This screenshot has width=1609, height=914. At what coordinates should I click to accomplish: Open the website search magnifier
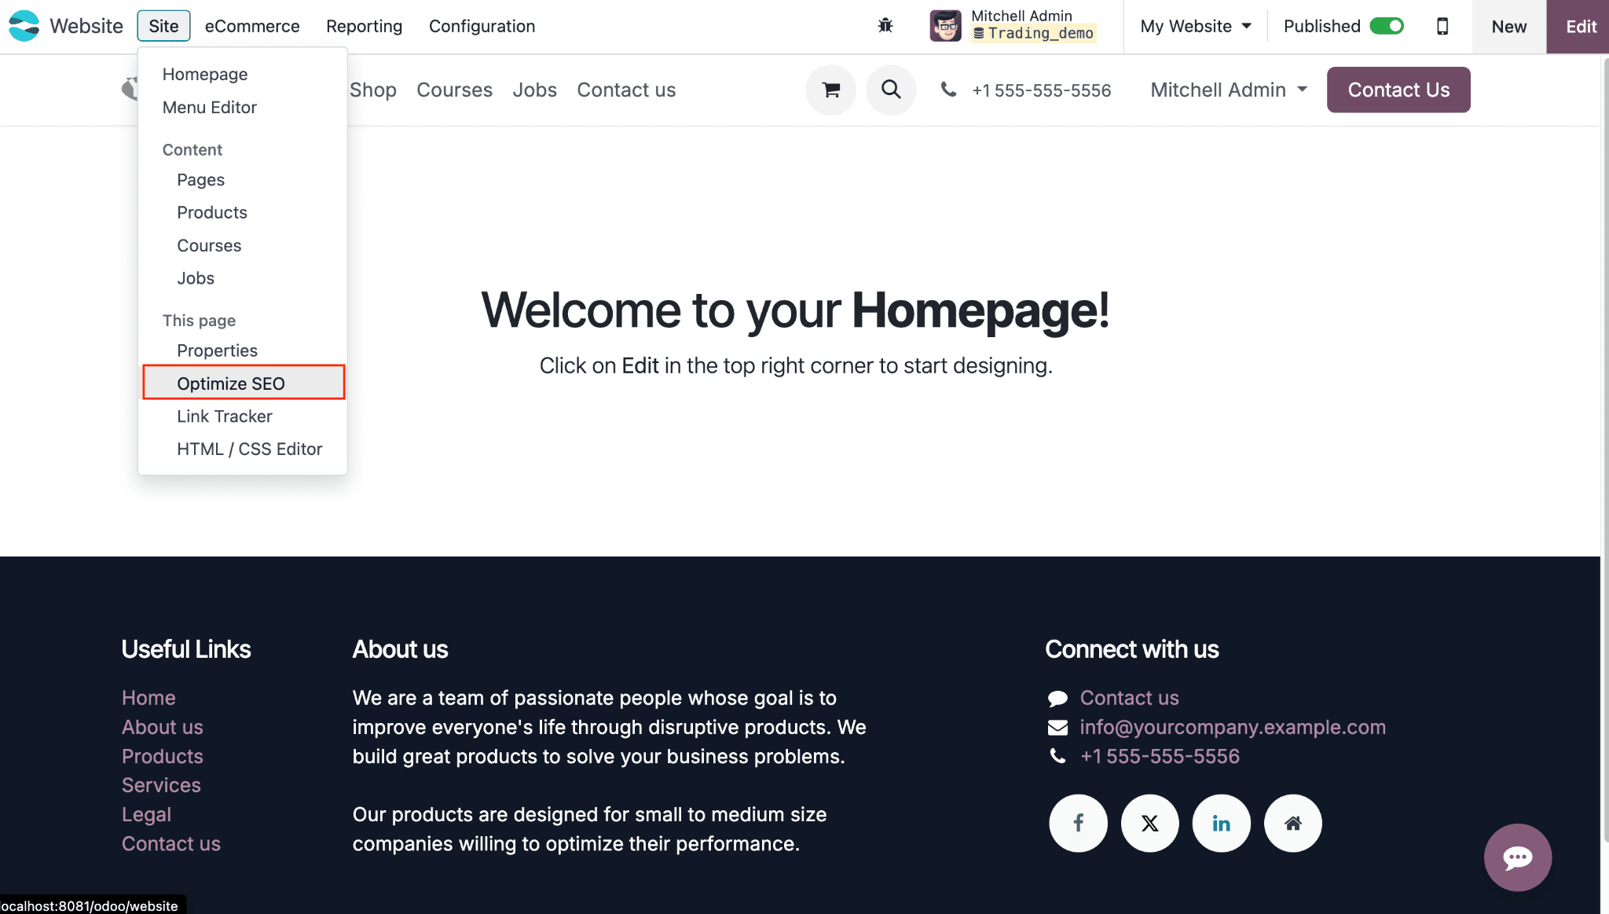pos(891,90)
